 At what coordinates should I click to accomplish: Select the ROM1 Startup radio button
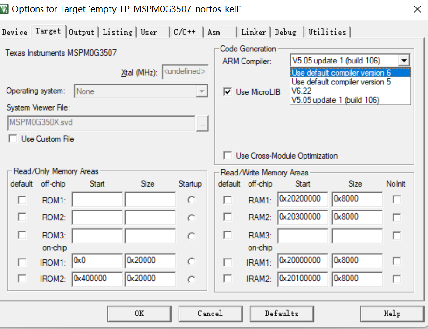point(191,200)
